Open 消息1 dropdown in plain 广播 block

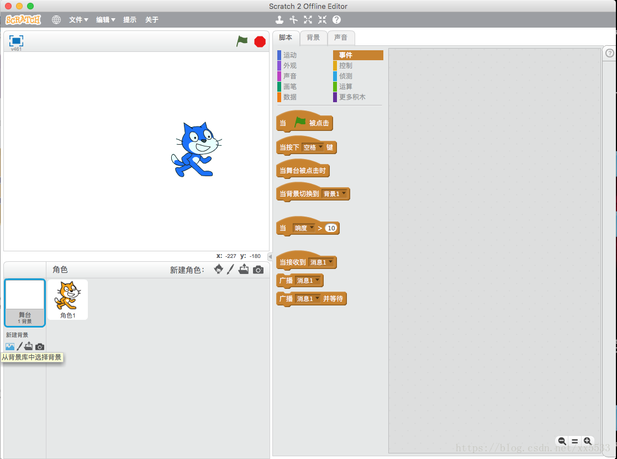308,281
